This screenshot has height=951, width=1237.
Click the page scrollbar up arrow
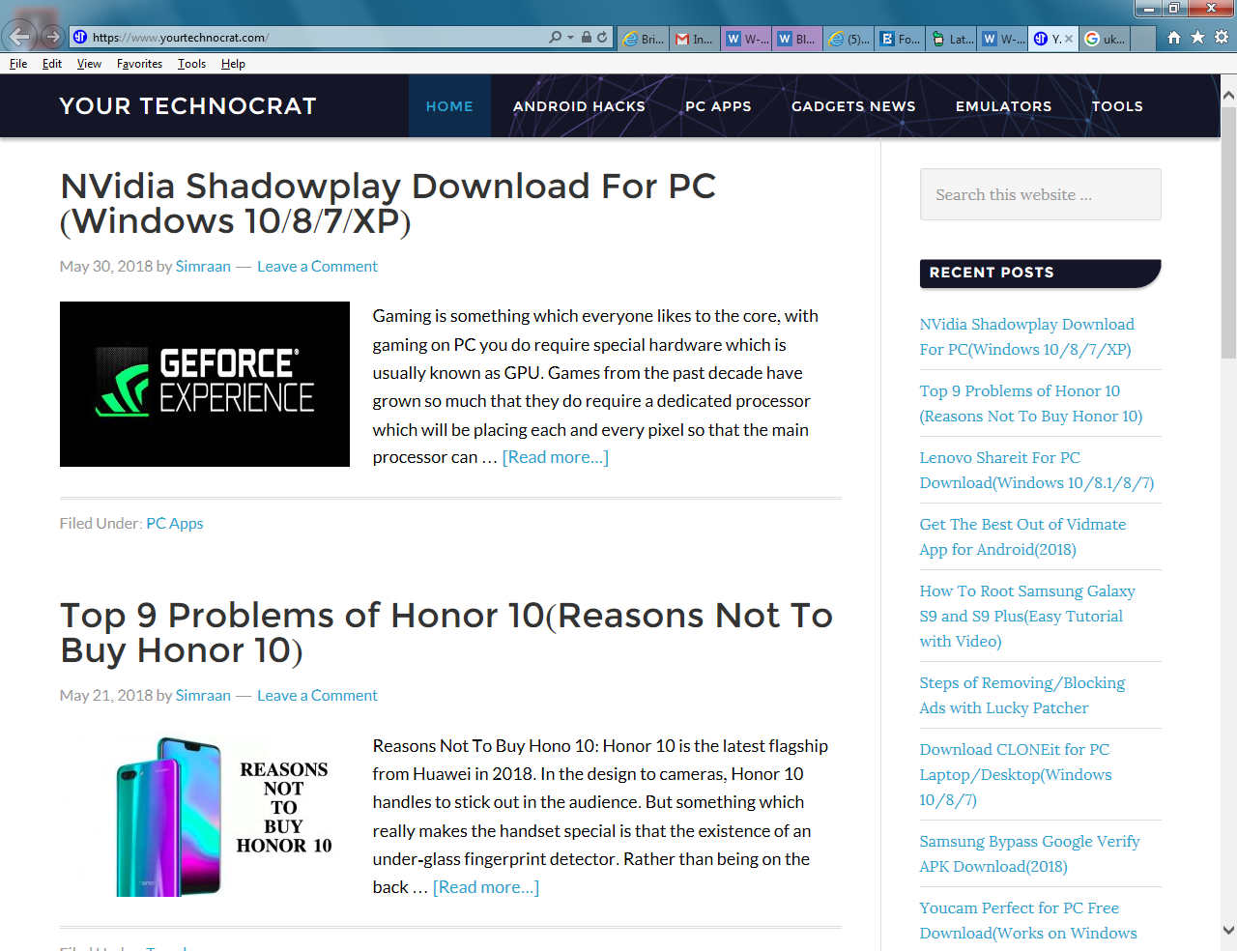[x=1228, y=95]
